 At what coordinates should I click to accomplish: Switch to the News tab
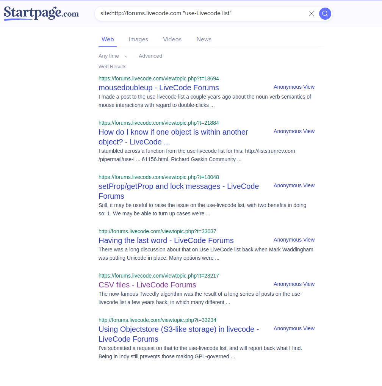[x=204, y=39]
